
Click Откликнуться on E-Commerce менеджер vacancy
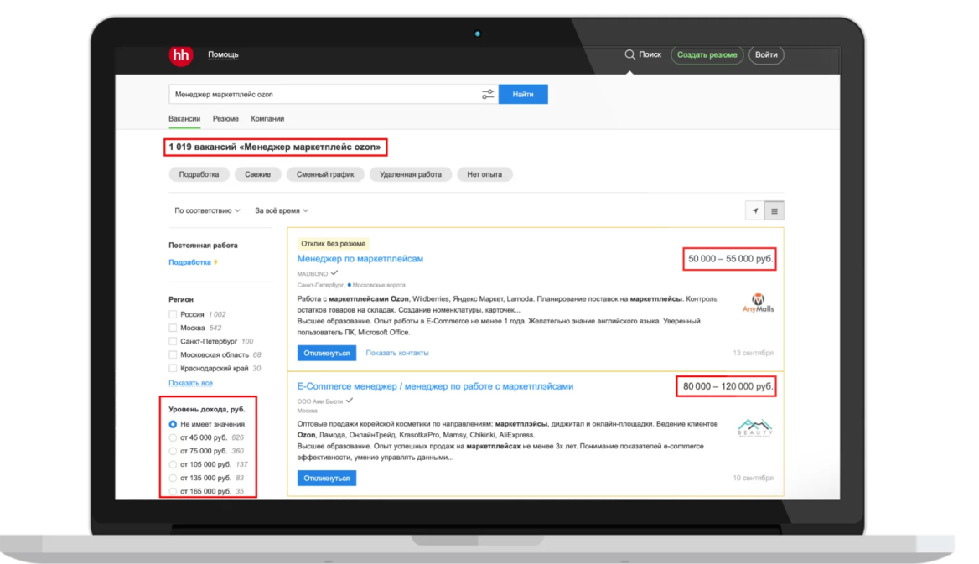[327, 478]
